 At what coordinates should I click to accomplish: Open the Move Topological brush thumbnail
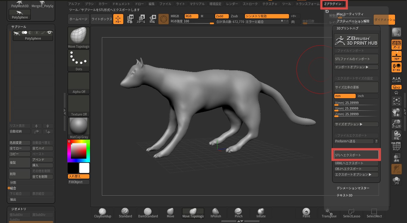point(79,38)
